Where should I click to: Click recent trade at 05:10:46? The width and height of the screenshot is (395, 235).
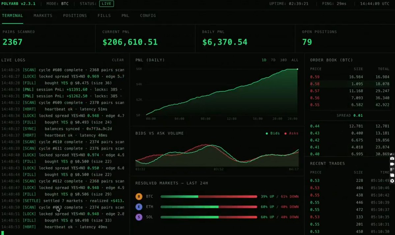(350, 188)
